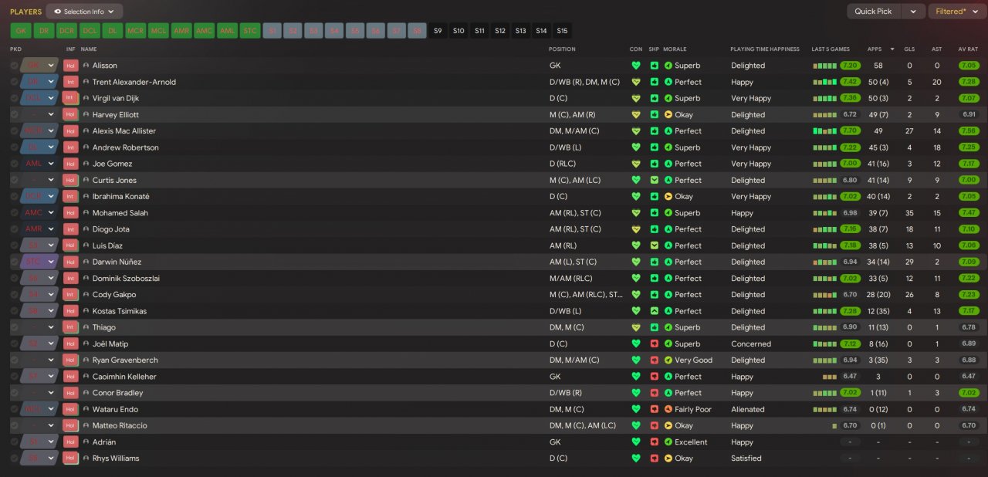Screen dimensions: 988x477
Task: Toggle the picked checkmark for Cody Gakpo
Action: (x=15, y=295)
